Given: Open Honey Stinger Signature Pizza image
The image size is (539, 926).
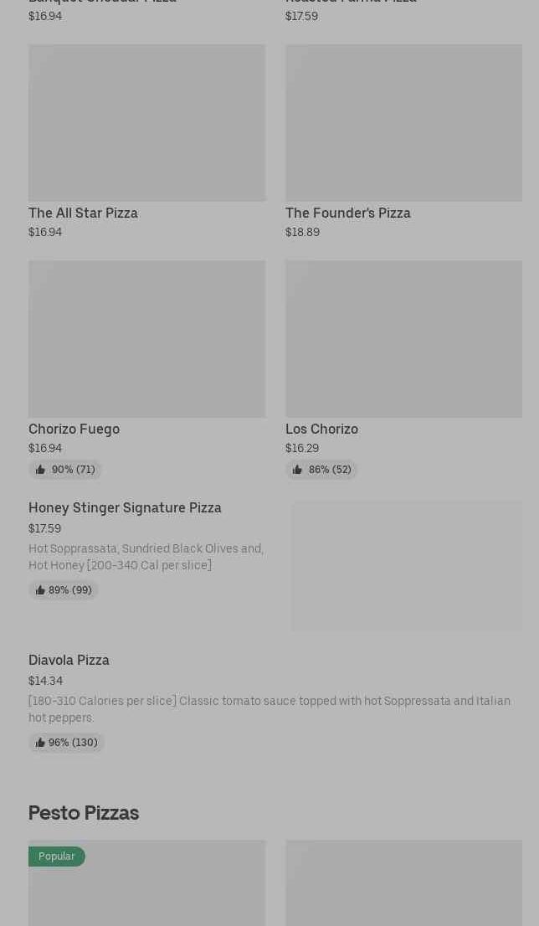Looking at the screenshot, I should tap(407, 566).
